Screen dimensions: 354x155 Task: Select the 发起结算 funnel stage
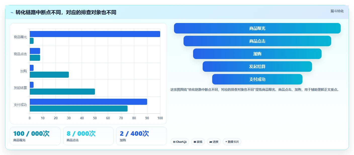pyautogui.click(x=257, y=66)
